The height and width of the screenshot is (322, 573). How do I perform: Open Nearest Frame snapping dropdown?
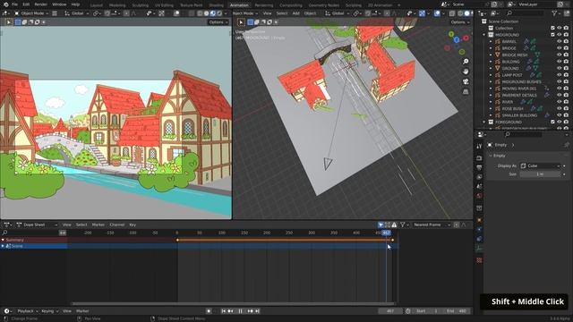tap(432, 225)
